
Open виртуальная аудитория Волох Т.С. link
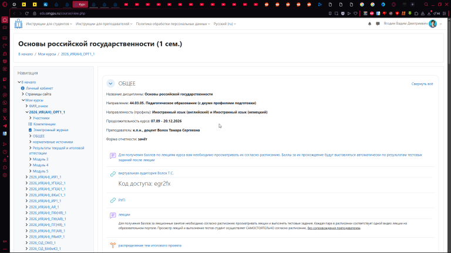point(146,173)
